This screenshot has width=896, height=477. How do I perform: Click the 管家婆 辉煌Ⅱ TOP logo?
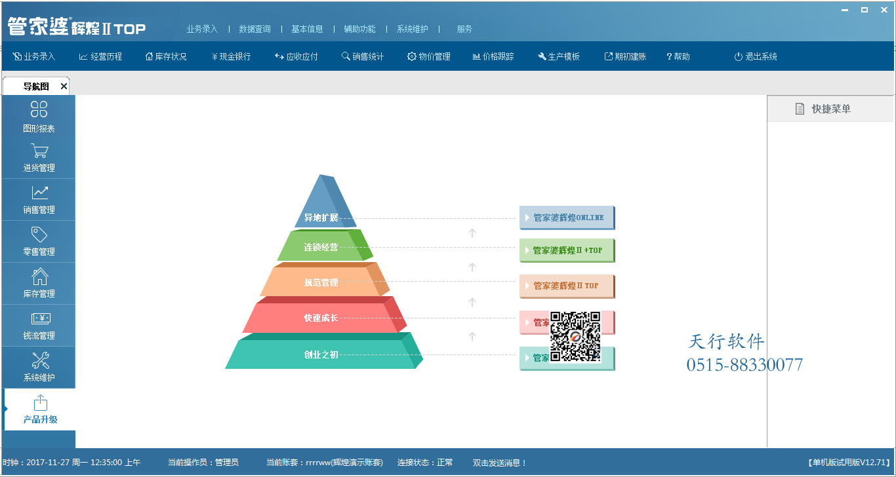[77, 27]
